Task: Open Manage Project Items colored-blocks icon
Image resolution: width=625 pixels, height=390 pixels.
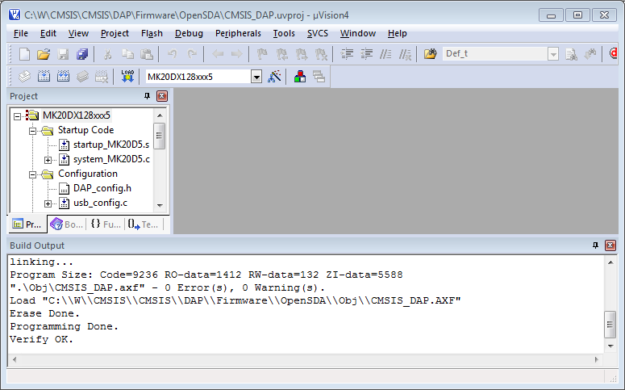Action: click(299, 77)
